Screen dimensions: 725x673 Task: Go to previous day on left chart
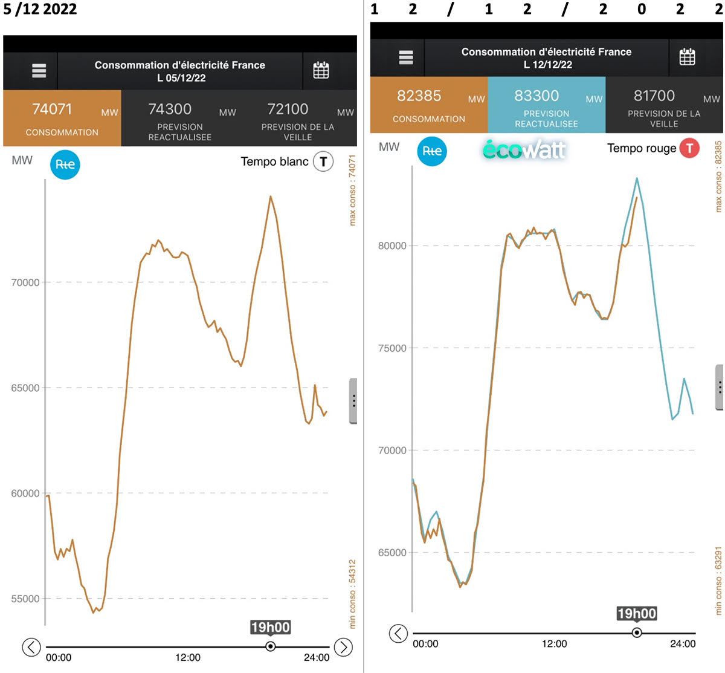pyautogui.click(x=31, y=647)
